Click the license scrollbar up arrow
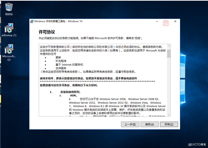Screen dimensions: 208x148 tap(169, 46)
